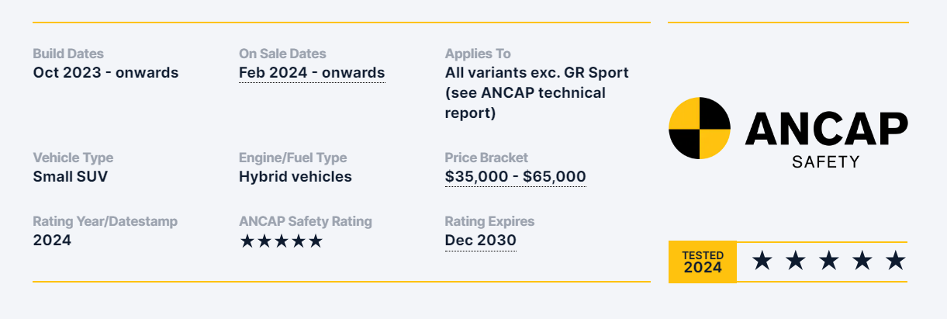Click the On Sale Dates label
The width and height of the screenshot is (947, 319).
282,54
